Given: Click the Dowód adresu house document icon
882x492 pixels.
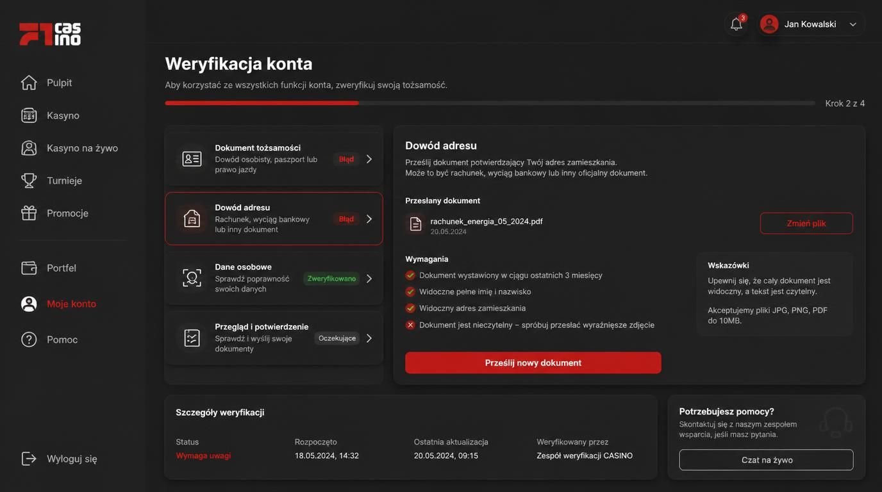Looking at the screenshot, I should tap(192, 218).
